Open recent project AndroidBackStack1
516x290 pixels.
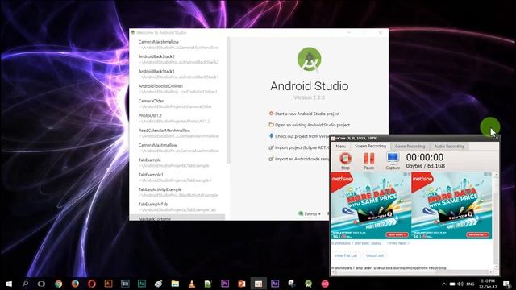point(178,74)
